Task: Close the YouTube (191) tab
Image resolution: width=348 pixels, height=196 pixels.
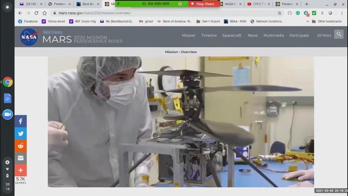Action: click(269, 4)
